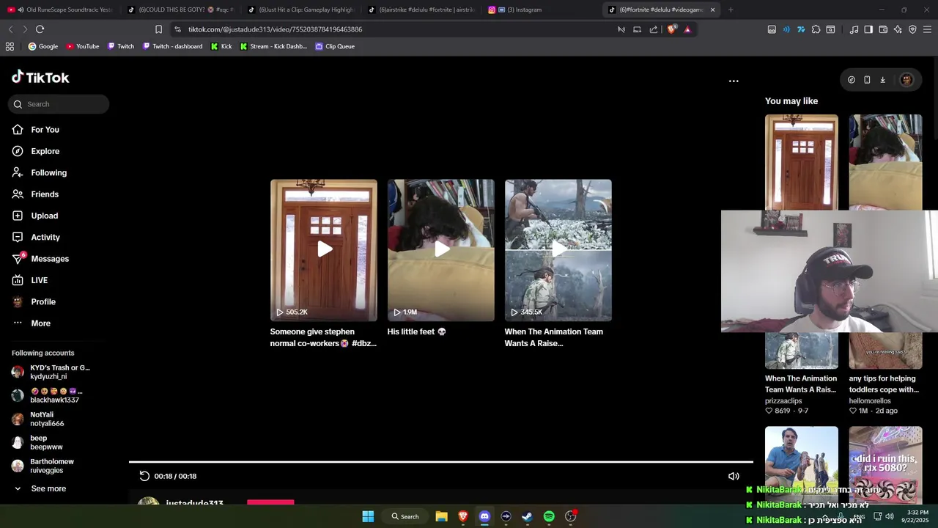Open Profile from the sidebar
938x528 pixels.
coord(34,301)
